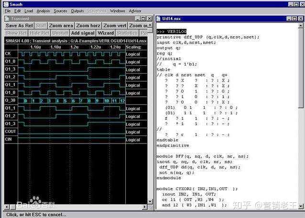Select the COUT signal row label

tap(11, 132)
